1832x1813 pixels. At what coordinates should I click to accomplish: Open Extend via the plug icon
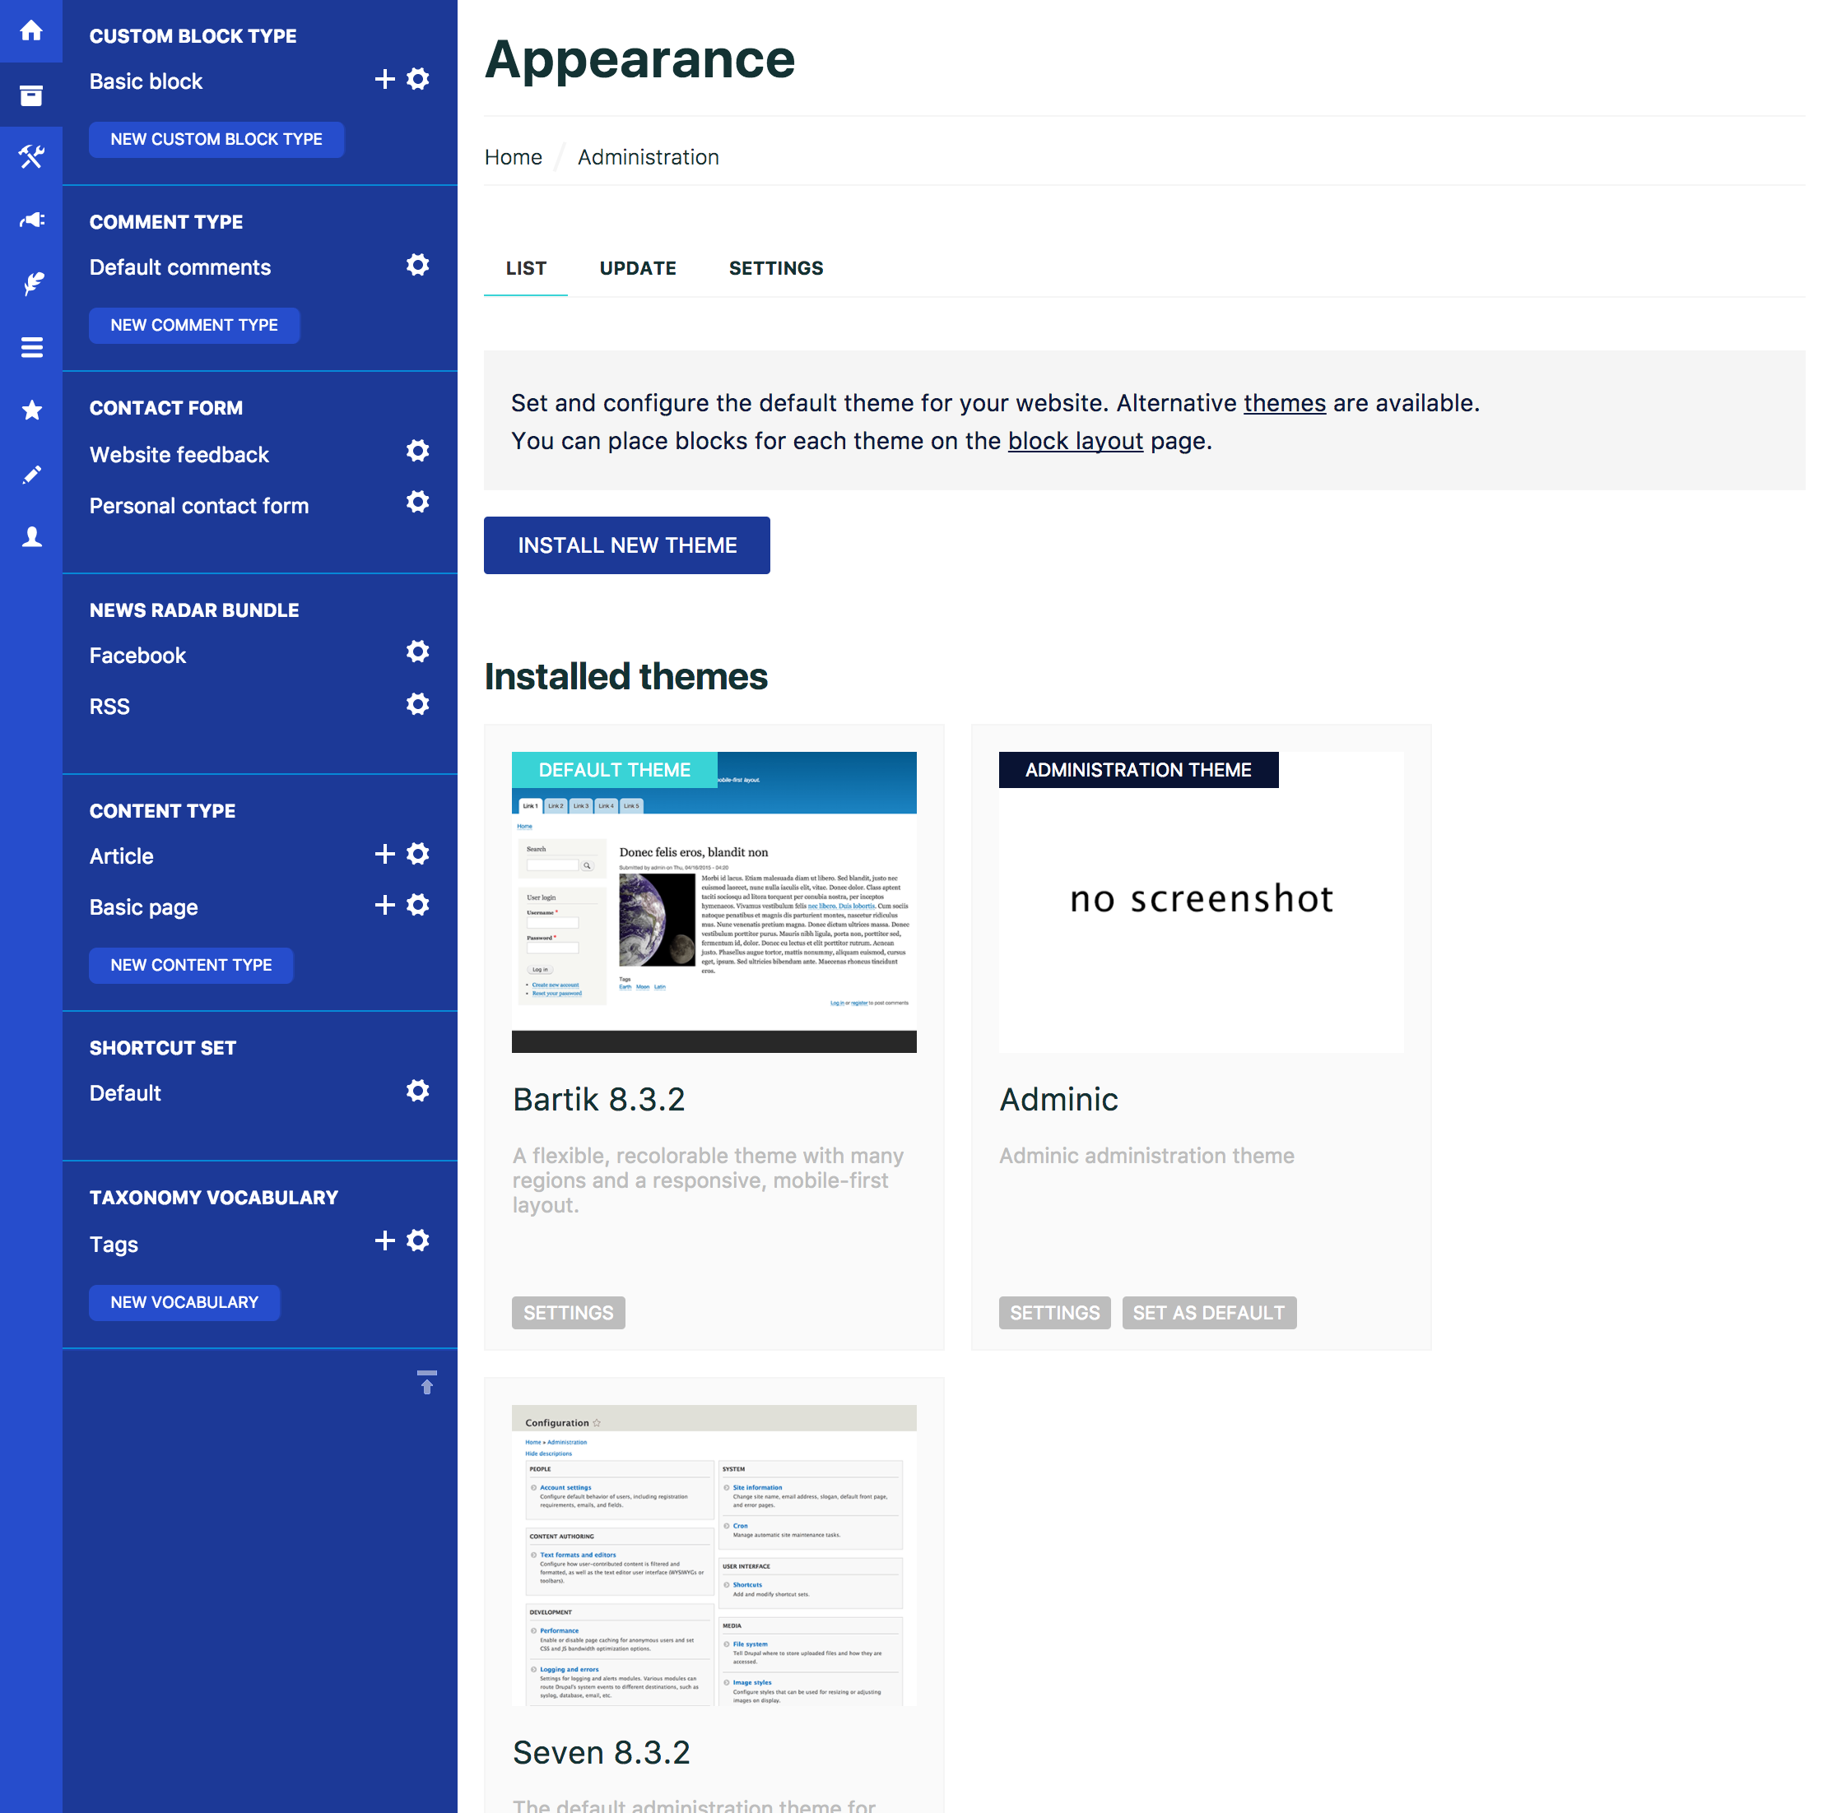31,220
